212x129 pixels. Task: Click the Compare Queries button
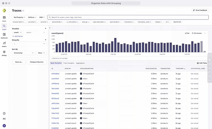pyautogui.click(x=37, y=62)
